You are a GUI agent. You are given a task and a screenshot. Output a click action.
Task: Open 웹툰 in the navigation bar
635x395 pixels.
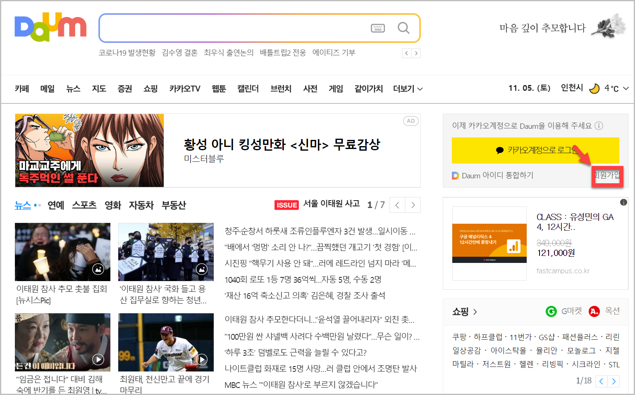(x=219, y=89)
